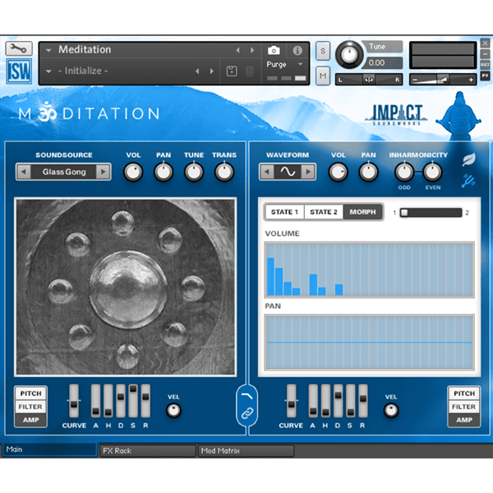493x493 pixels.
Task: Click the output volume slider in header
Action: pyautogui.click(x=443, y=80)
